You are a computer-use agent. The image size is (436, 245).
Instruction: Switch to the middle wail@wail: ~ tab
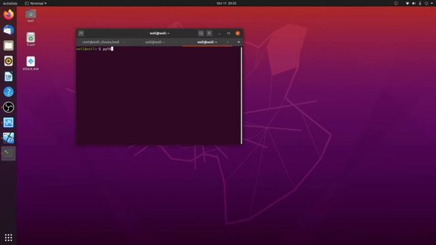[x=155, y=42]
